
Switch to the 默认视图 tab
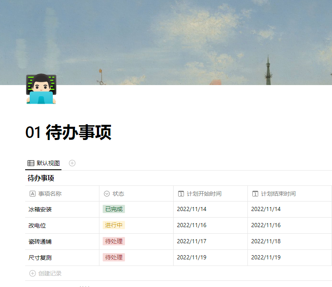(x=43, y=163)
